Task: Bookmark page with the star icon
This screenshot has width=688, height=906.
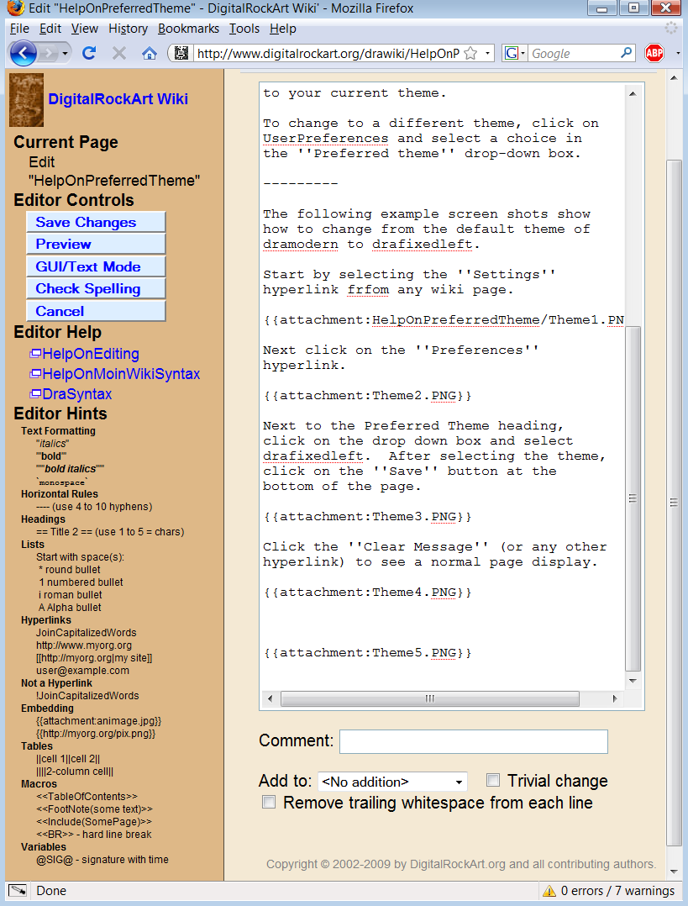Action: pyautogui.click(x=470, y=53)
